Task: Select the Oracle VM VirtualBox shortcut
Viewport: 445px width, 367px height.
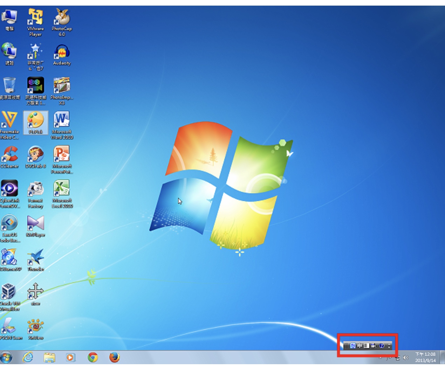Action: [9, 297]
